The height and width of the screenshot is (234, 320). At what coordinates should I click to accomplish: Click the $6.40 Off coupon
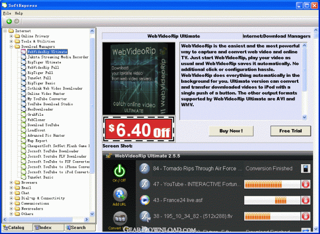tap(139, 129)
